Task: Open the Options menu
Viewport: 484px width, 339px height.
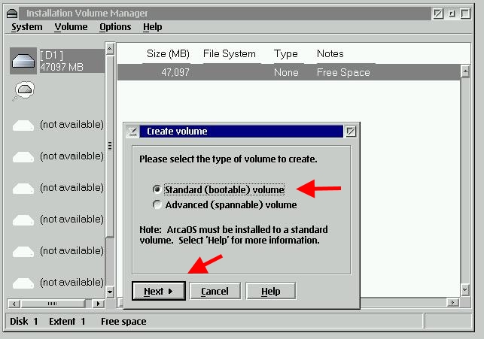Action: point(115,27)
